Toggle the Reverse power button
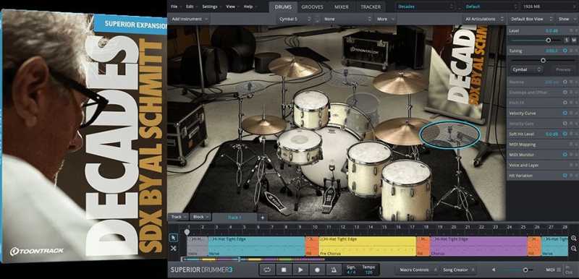 pos(565,82)
